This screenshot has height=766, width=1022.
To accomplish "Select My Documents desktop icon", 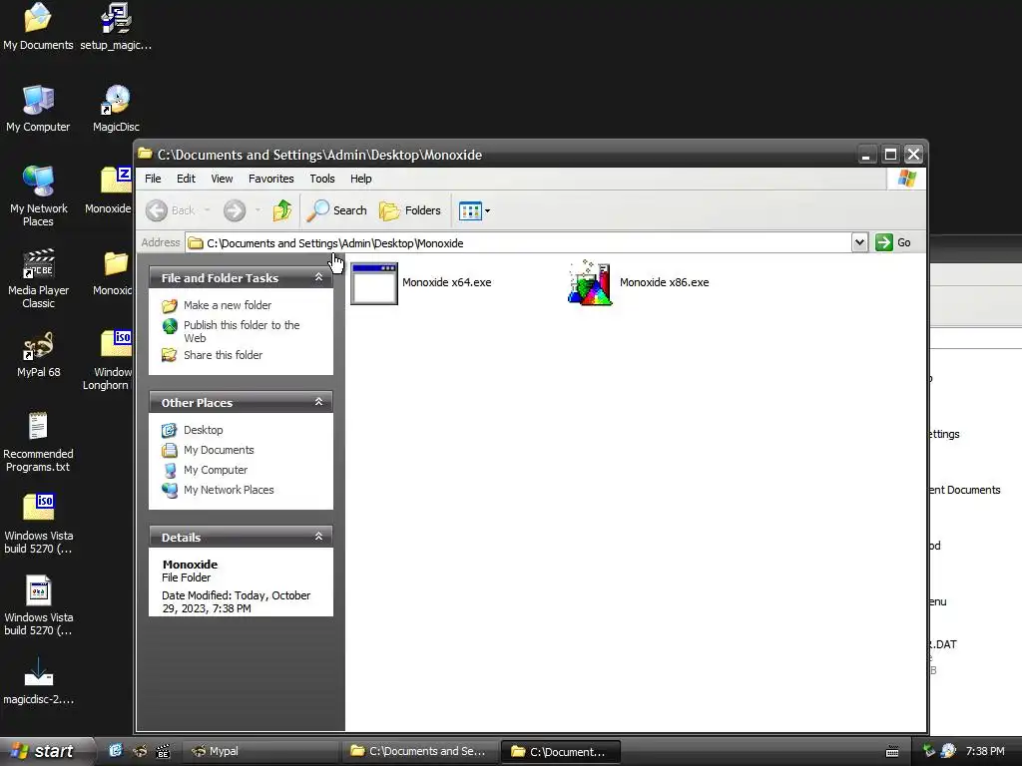I will coord(38,26).
